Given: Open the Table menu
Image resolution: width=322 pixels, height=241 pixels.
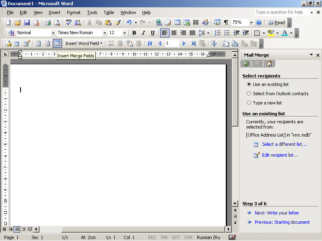Looking at the screenshot, I should point(109,12).
